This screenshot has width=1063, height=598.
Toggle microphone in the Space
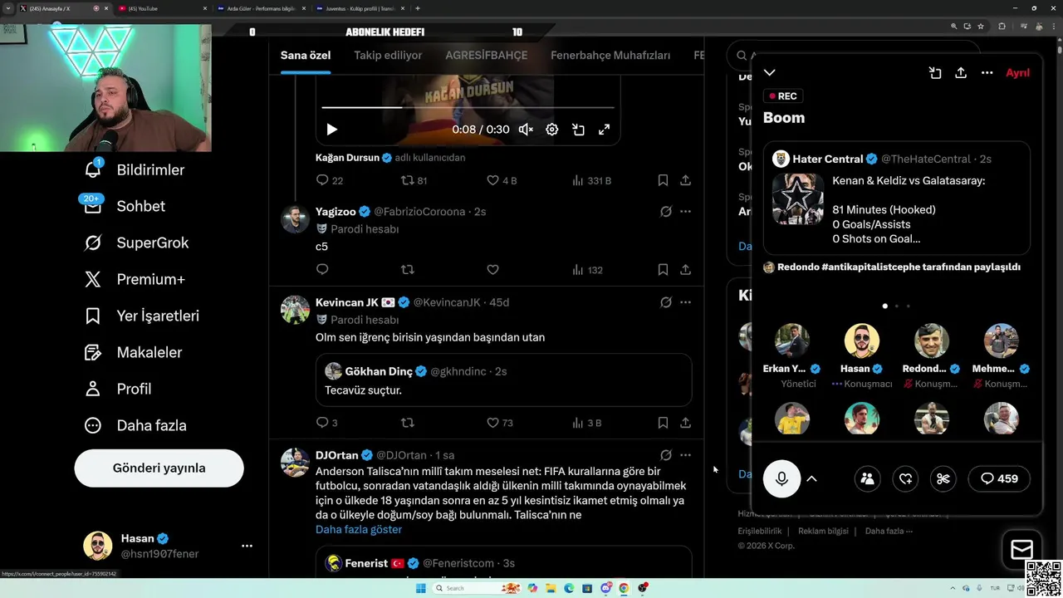781,478
